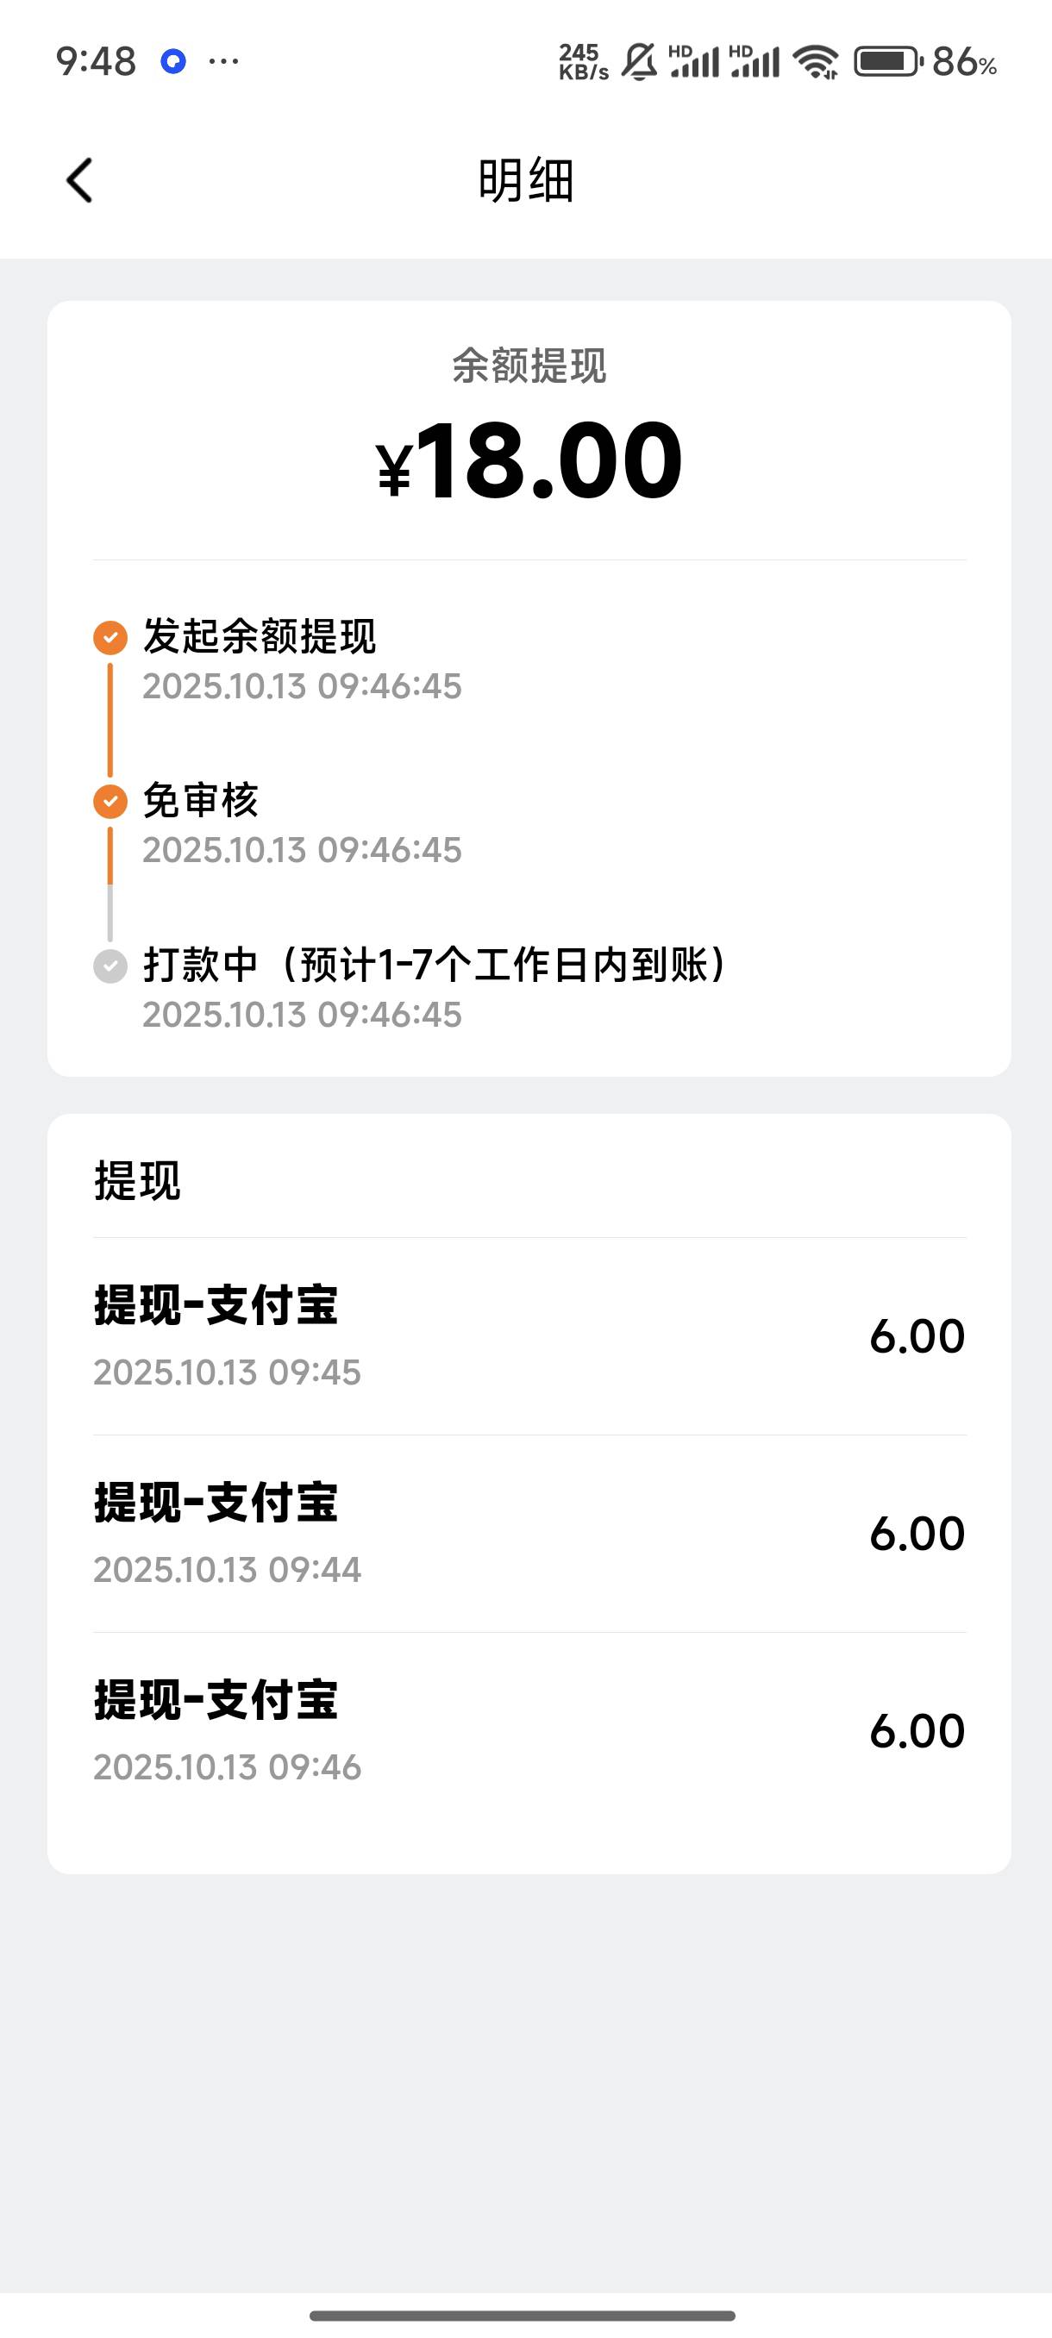Tap the Wi-Fi status icon
This screenshot has width=1052, height=2338.
coord(815,62)
